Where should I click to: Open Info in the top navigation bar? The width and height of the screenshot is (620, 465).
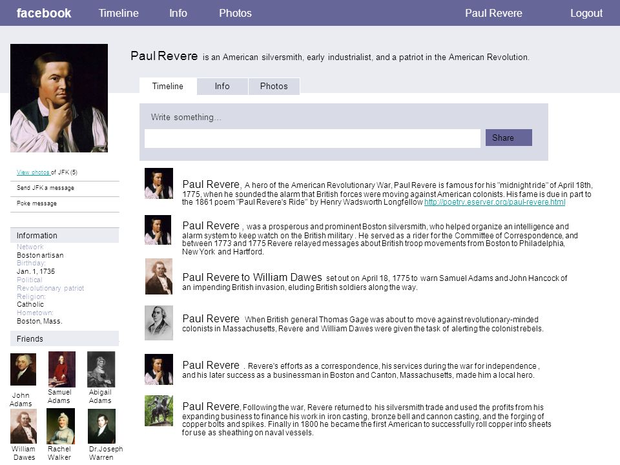(x=178, y=13)
